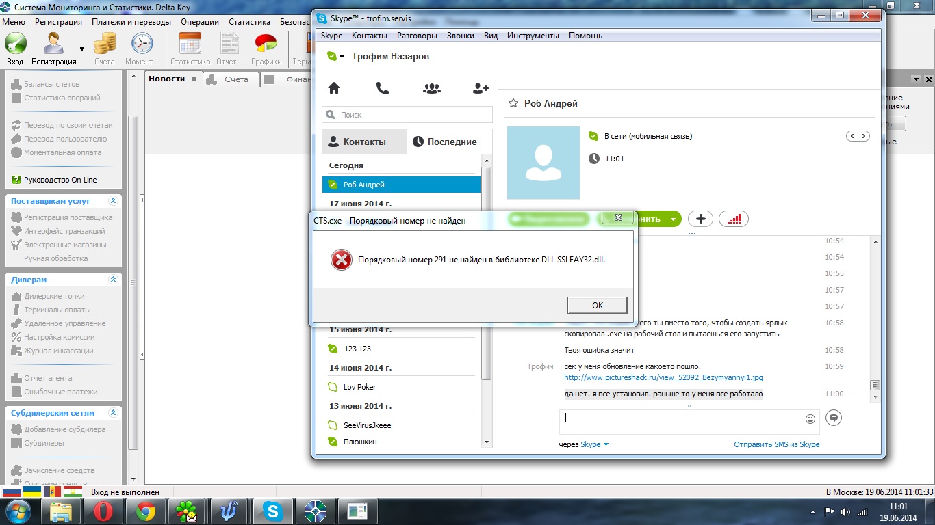The height and width of the screenshot is (525, 935).
Task: Collapse Поставщикам услуг section
Action: click(113, 201)
